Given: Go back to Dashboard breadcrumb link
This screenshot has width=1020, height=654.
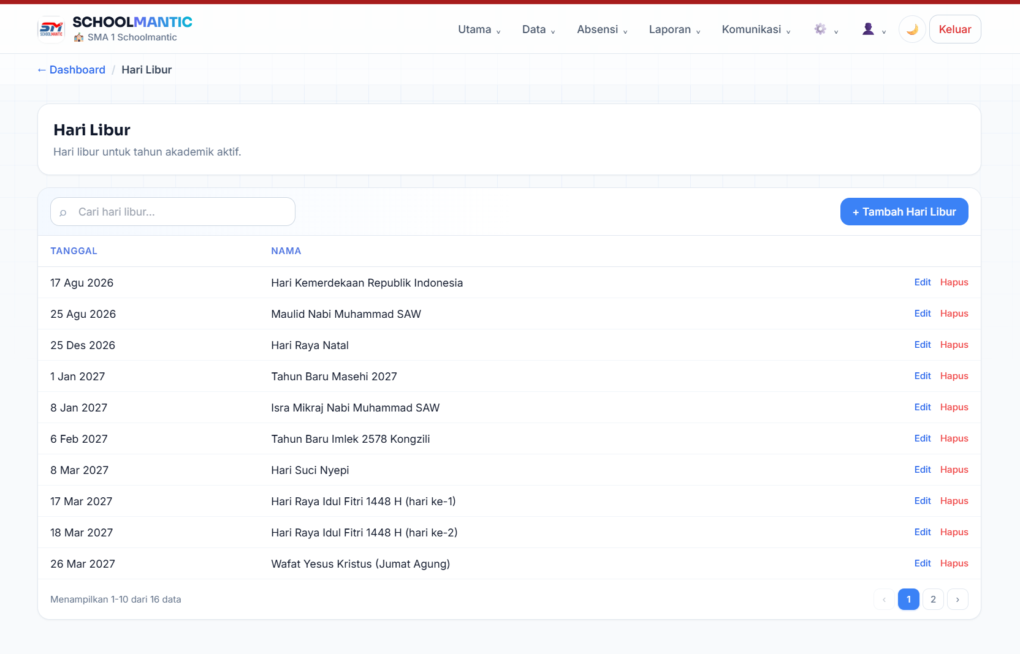Looking at the screenshot, I should [x=71, y=70].
